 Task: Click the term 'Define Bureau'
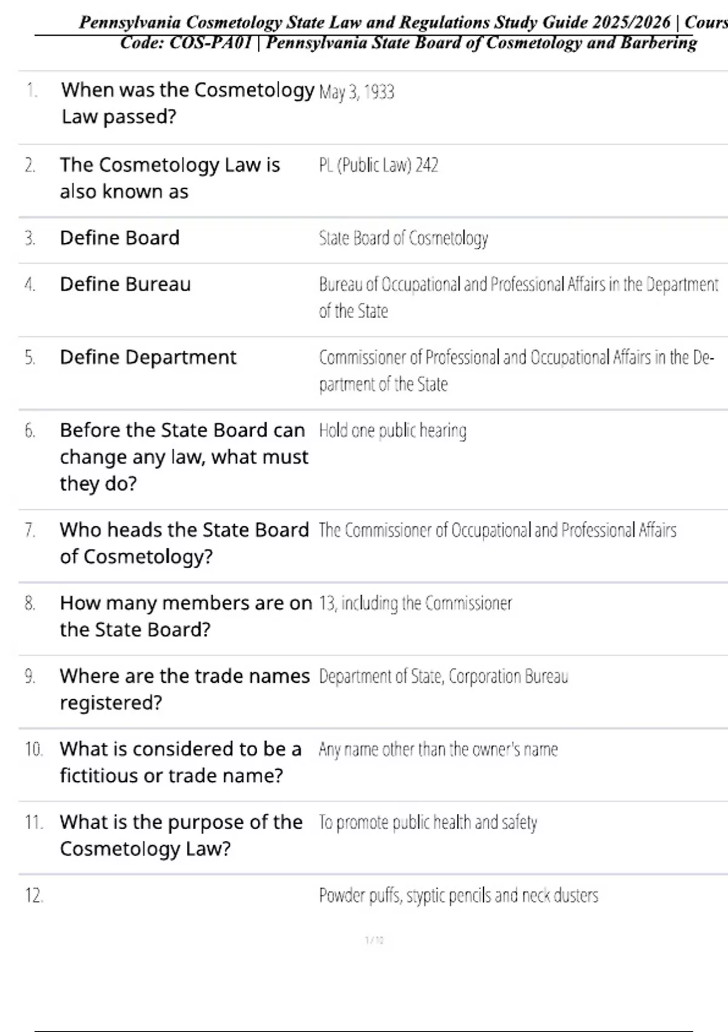click(125, 284)
